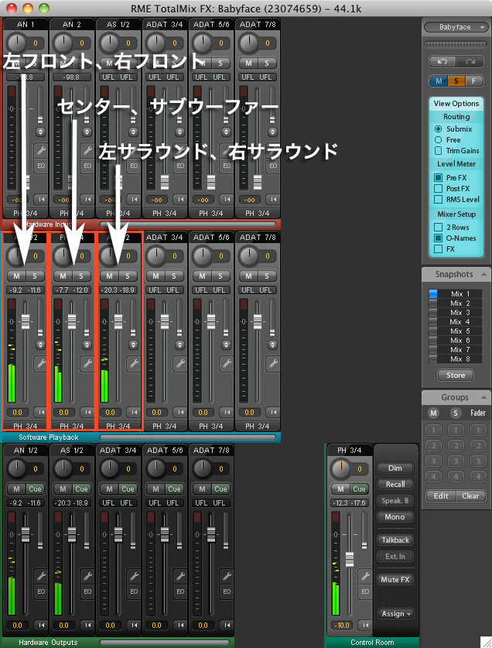The height and width of the screenshot is (648, 492).
Task: Mute the AS 1/2 hardware output channel
Action: 62,489
